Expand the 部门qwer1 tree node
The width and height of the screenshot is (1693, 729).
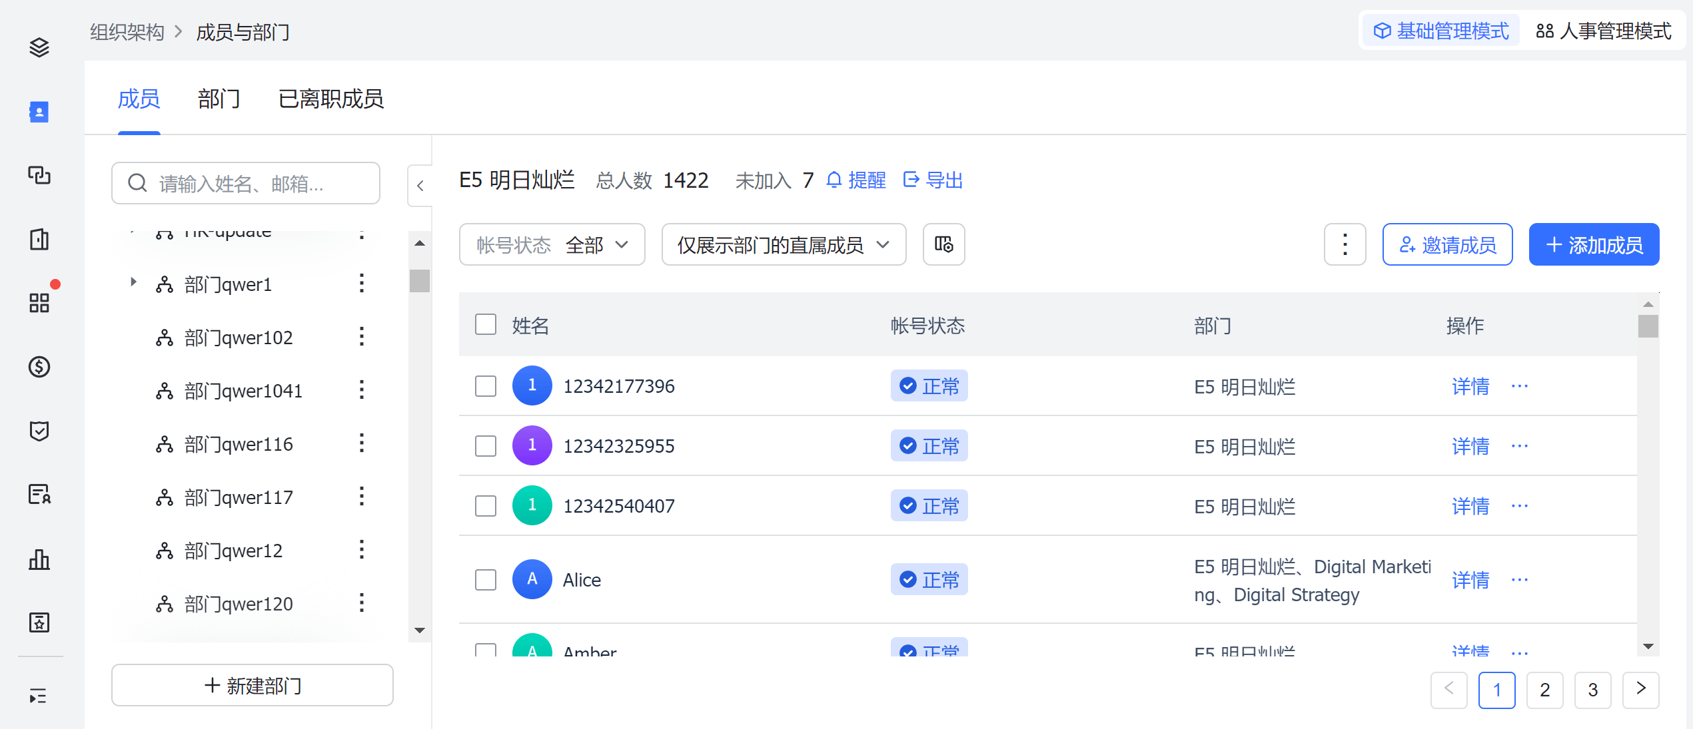[x=133, y=282]
